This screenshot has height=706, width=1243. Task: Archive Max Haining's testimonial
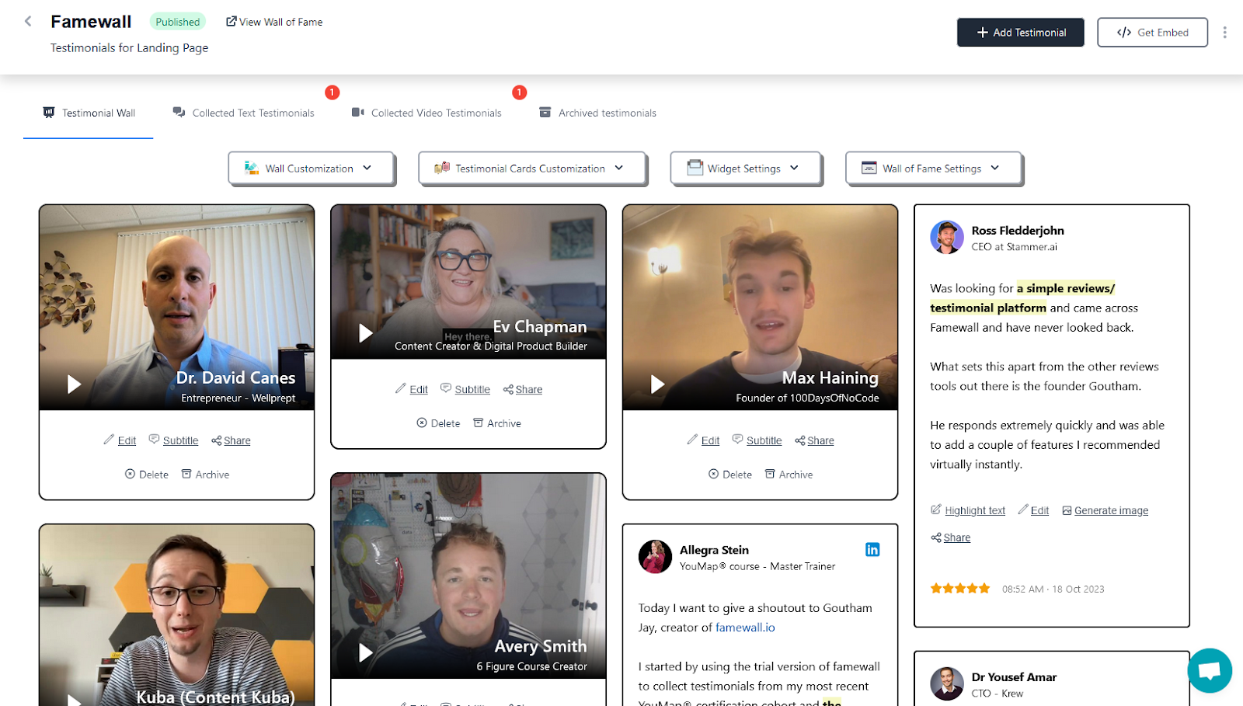[788, 474]
